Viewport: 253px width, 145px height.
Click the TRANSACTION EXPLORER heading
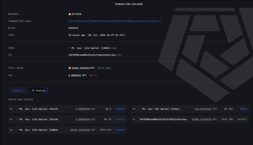click(x=129, y=4)
